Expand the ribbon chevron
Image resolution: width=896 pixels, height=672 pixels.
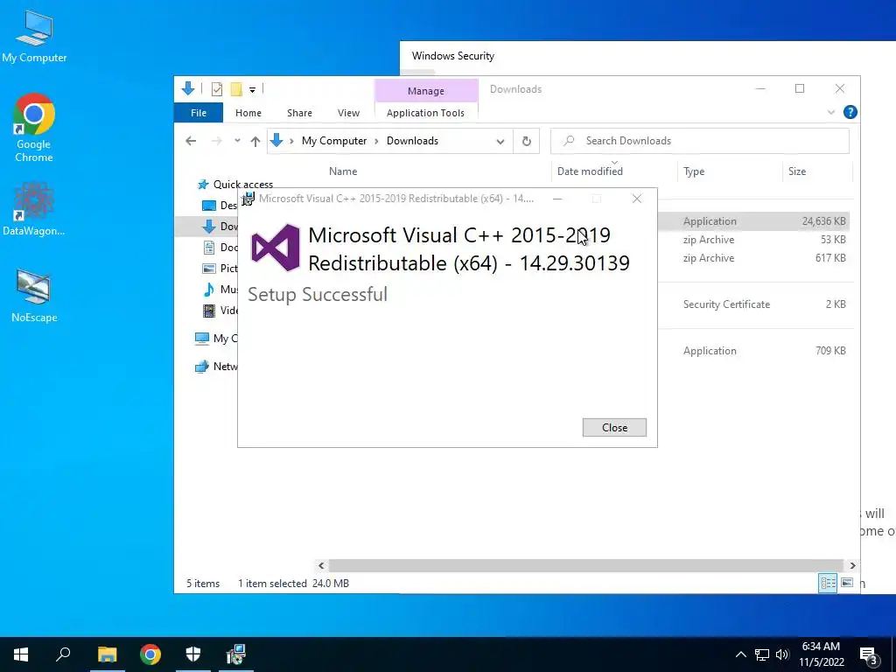tap(831, 113)
